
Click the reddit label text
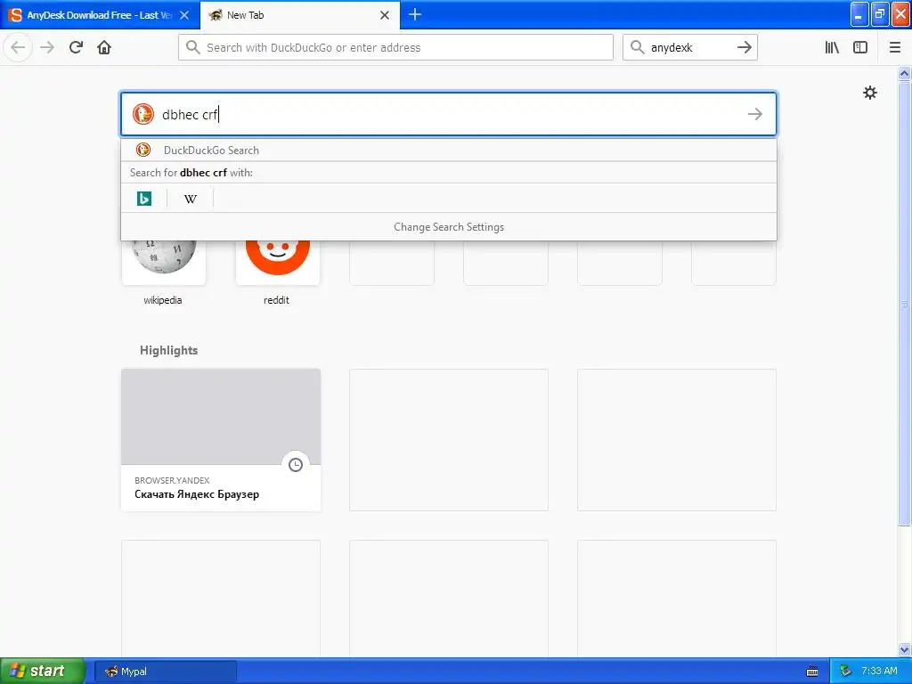point(276,300)
